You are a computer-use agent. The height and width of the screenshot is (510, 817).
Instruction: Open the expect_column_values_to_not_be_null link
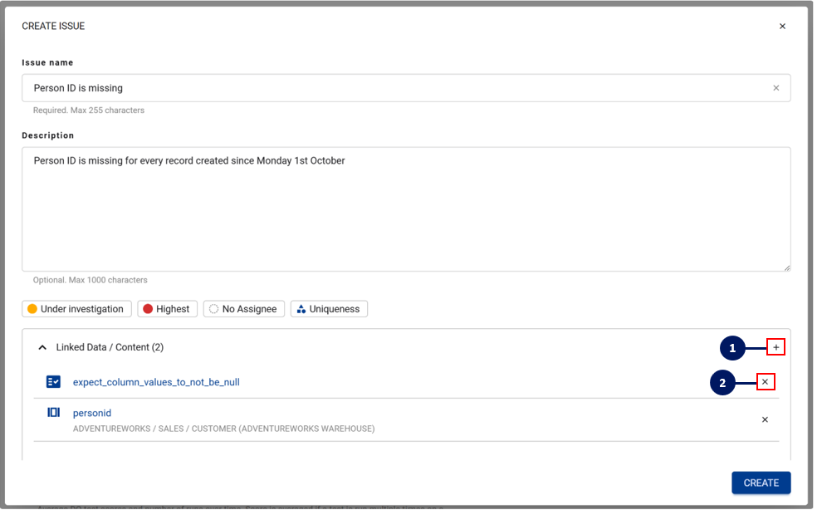click(156, 382)
